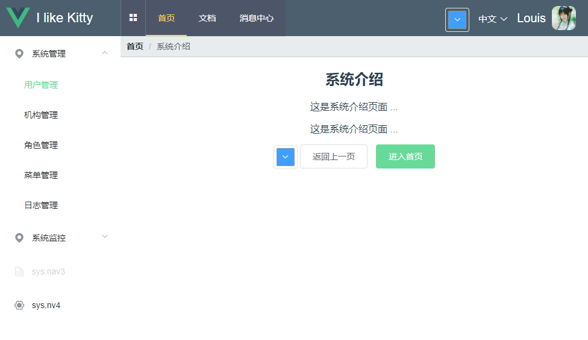Image resolution: width=588 pixels, height=340 pixels.
Task: Open the blue color picker beside 返回上一页
Action: tap(286, 157)
